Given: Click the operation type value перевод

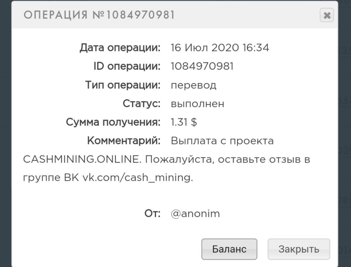Looking at the screenshot, I should [x=194, y=85].
